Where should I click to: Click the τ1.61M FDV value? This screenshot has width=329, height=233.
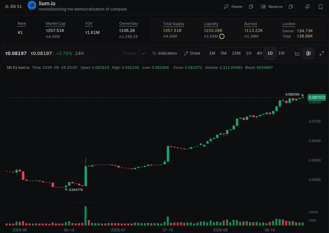click(x=93, y=32)
